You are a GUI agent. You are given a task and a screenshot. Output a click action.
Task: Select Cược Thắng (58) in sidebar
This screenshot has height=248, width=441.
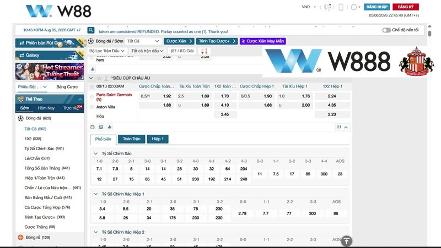tap(40, 227)
